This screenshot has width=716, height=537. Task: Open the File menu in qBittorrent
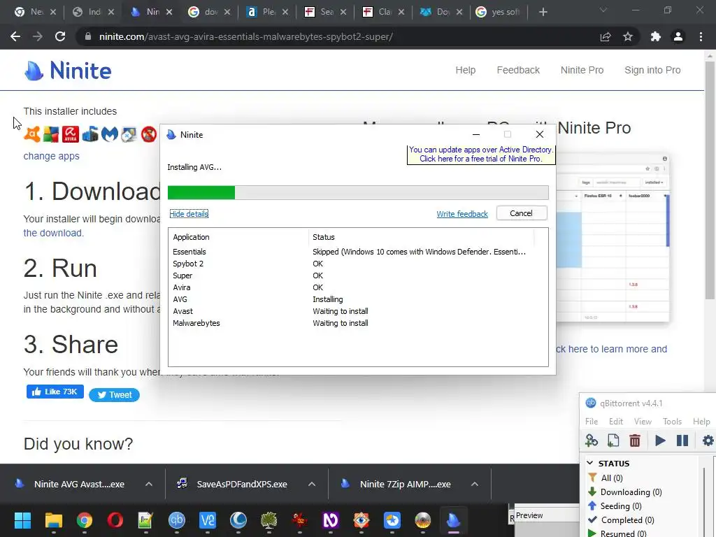pyautogui.click(x=592, y=422)
